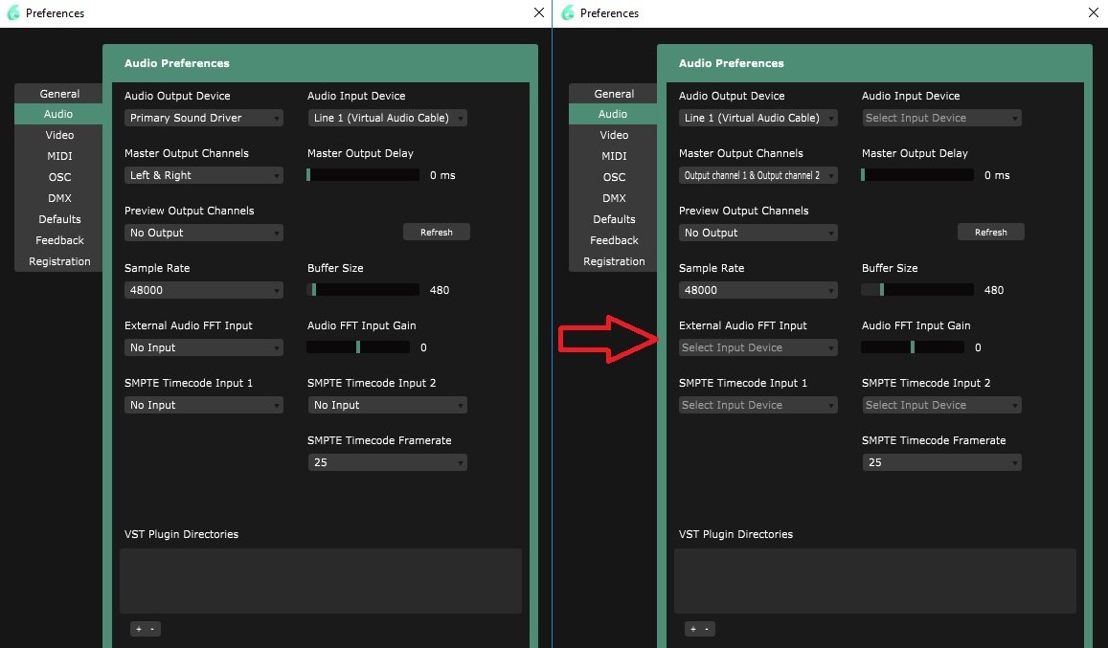The width and height of the screenshot is (1108, 648).
Task: Expand the Left & Right master output channels dropdown
Action: tap(204, 175)
